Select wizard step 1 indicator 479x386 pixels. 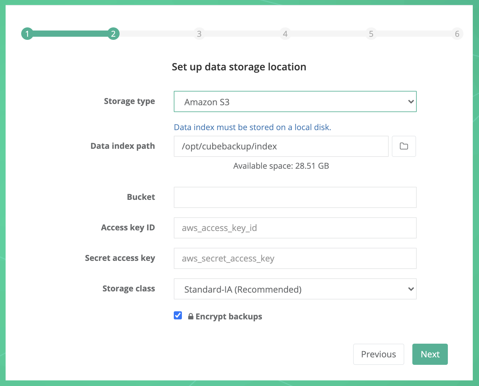(27, 34)
